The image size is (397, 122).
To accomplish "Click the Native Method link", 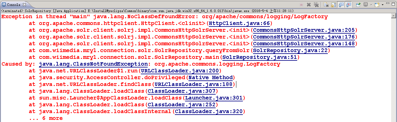I will 210,78.
